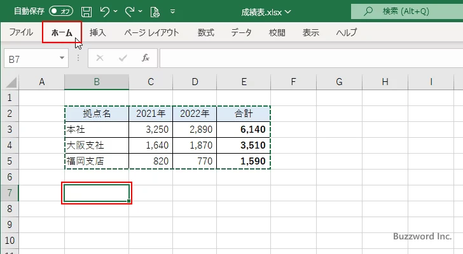The width and height of the screenshot is (463, 254).
Task: Select column F header
Action: point(293,82)
